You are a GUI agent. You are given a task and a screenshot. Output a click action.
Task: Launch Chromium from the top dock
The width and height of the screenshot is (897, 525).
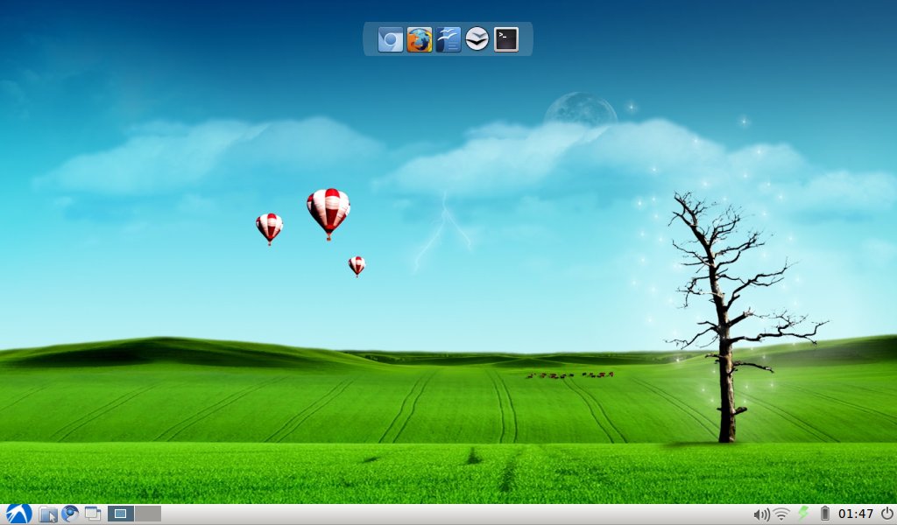[391, 39]
